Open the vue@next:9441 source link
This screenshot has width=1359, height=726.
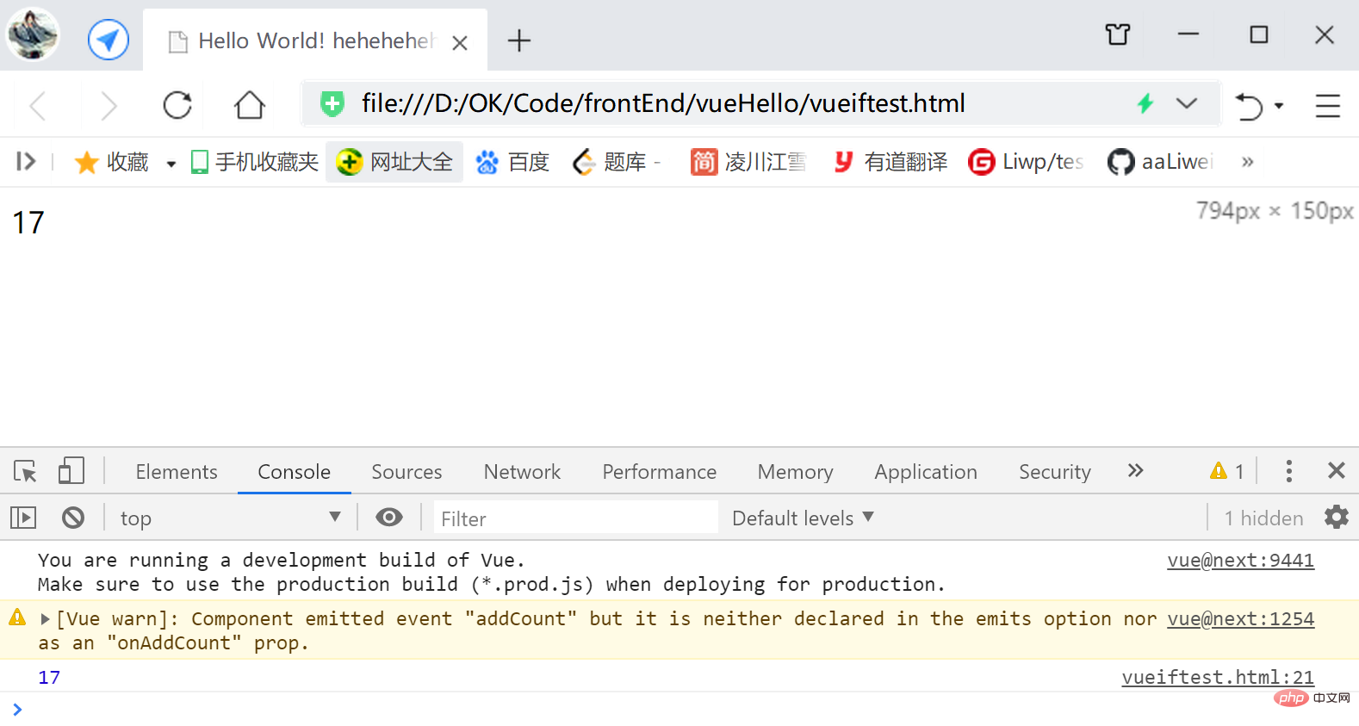(1240, 561)
